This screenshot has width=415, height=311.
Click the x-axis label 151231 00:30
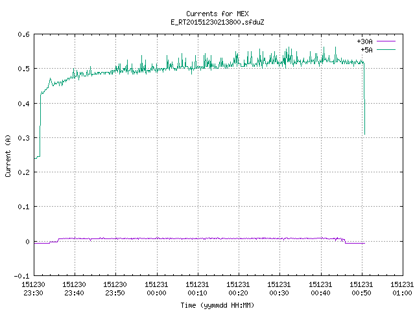pos(279,289)
